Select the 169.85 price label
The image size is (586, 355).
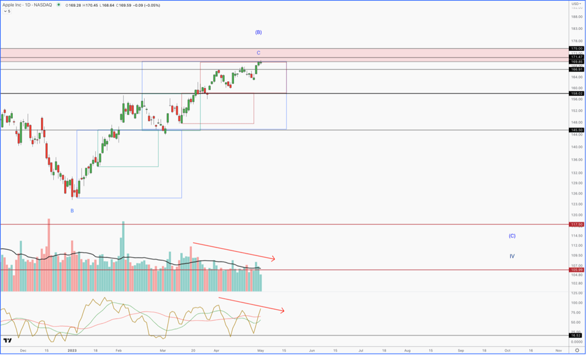point(575,61)
